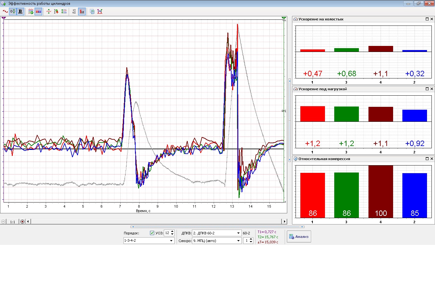Image resolution: width=435 pixels, height=287 pixels.
Task: Click the 1:1 zoom reset button
Action: pos(12,222)
